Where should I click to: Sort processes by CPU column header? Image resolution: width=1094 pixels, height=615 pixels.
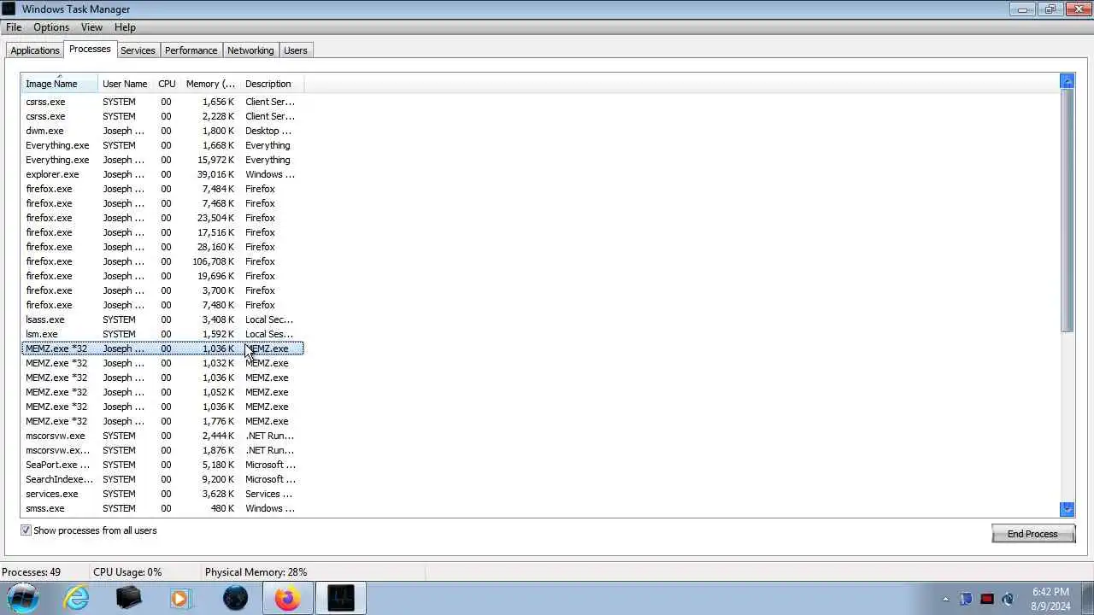pos(167,84)
